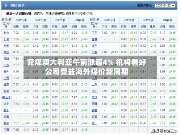This screenshot has width=181, height=135.
Task: Select the 7.92 price in 北京 row
Action: pos(16,33)
